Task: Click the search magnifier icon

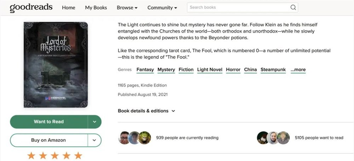Action: [293, 7]
